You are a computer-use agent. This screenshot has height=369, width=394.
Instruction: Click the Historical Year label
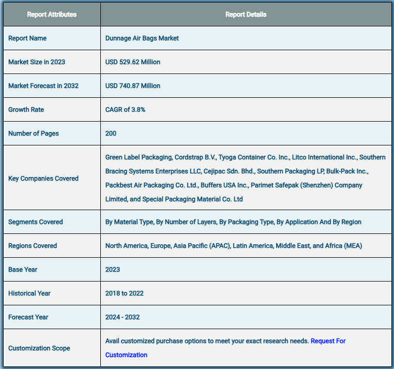tap(29, 293)
